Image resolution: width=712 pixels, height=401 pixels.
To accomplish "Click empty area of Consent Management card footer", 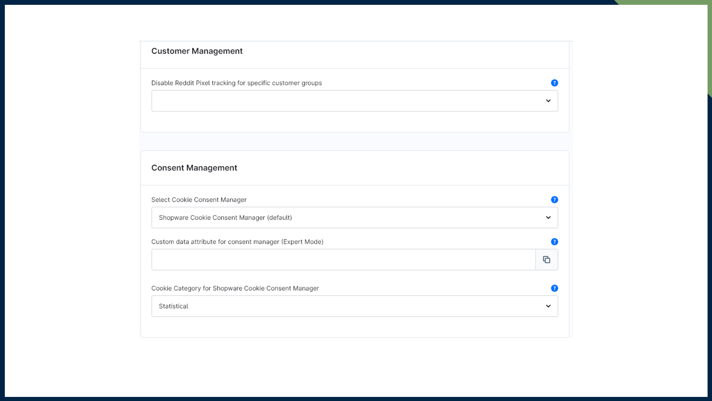I will click(354, 327).
